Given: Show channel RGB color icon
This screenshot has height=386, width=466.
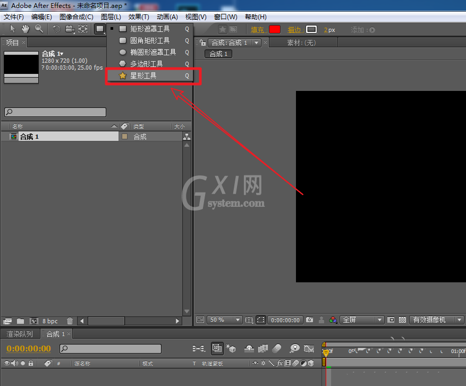Looking at the screenshot, I should (x=333, y=320).
